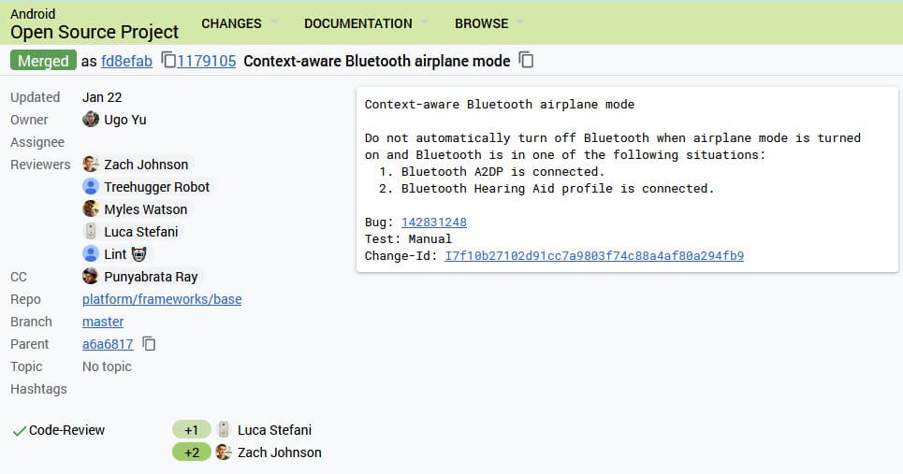Open the platform/frameworks/base repo link

point(162,299)
